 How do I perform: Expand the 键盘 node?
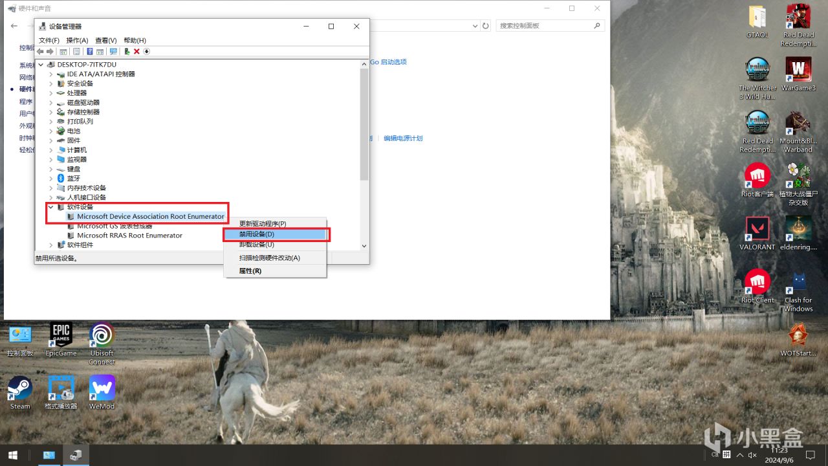coord(51,169)
